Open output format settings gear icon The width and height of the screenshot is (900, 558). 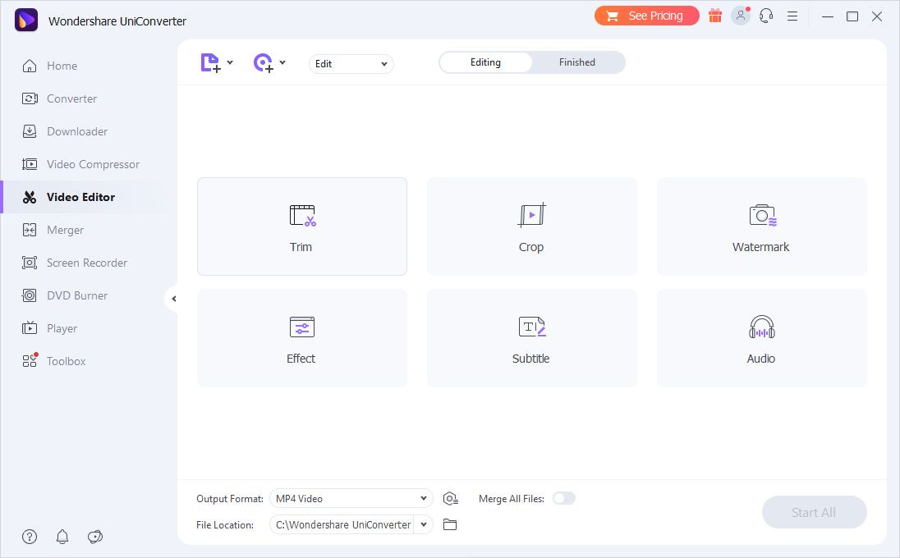(x=451, y=499)
